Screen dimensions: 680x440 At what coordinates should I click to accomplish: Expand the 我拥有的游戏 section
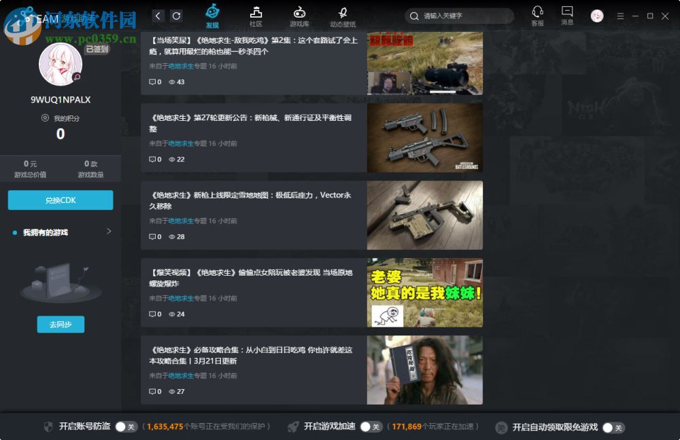(x=107, y=232)
